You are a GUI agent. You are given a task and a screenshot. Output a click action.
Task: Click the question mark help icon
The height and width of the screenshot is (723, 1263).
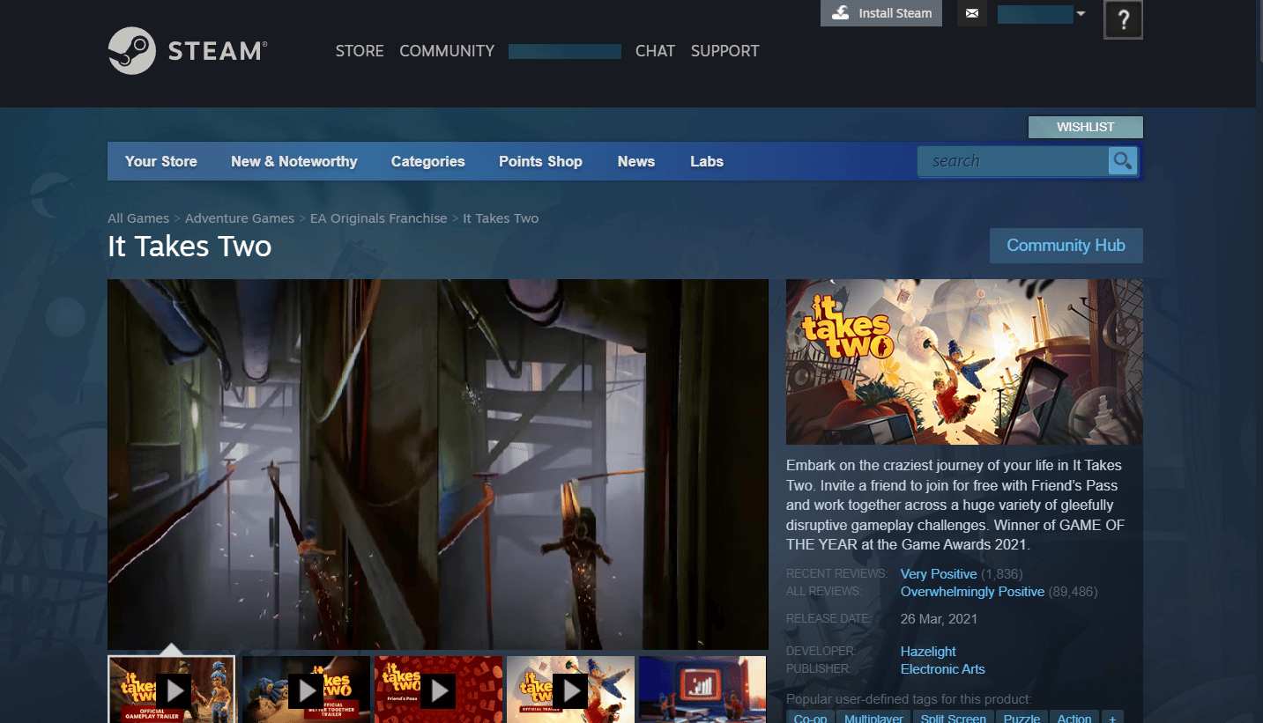click(1123, 19)
